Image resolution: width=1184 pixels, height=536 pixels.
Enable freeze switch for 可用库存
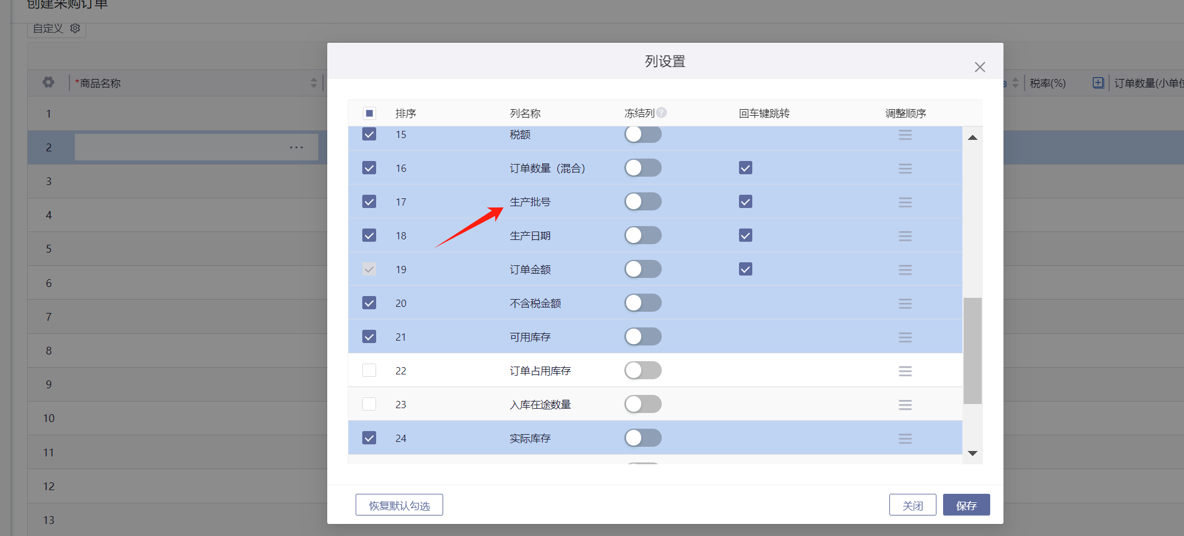click(643, 336)
